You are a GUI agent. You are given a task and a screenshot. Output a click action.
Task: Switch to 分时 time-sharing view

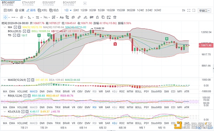click(x=76, y=10)
